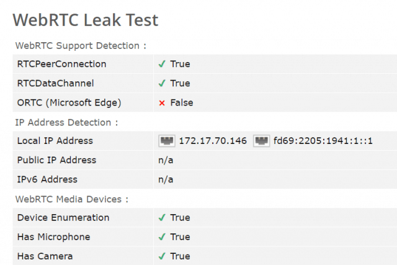This screenshot has height=265, width=397.
Task: Click the network icon beside the fd69 address
Action: tap(261, 141)
